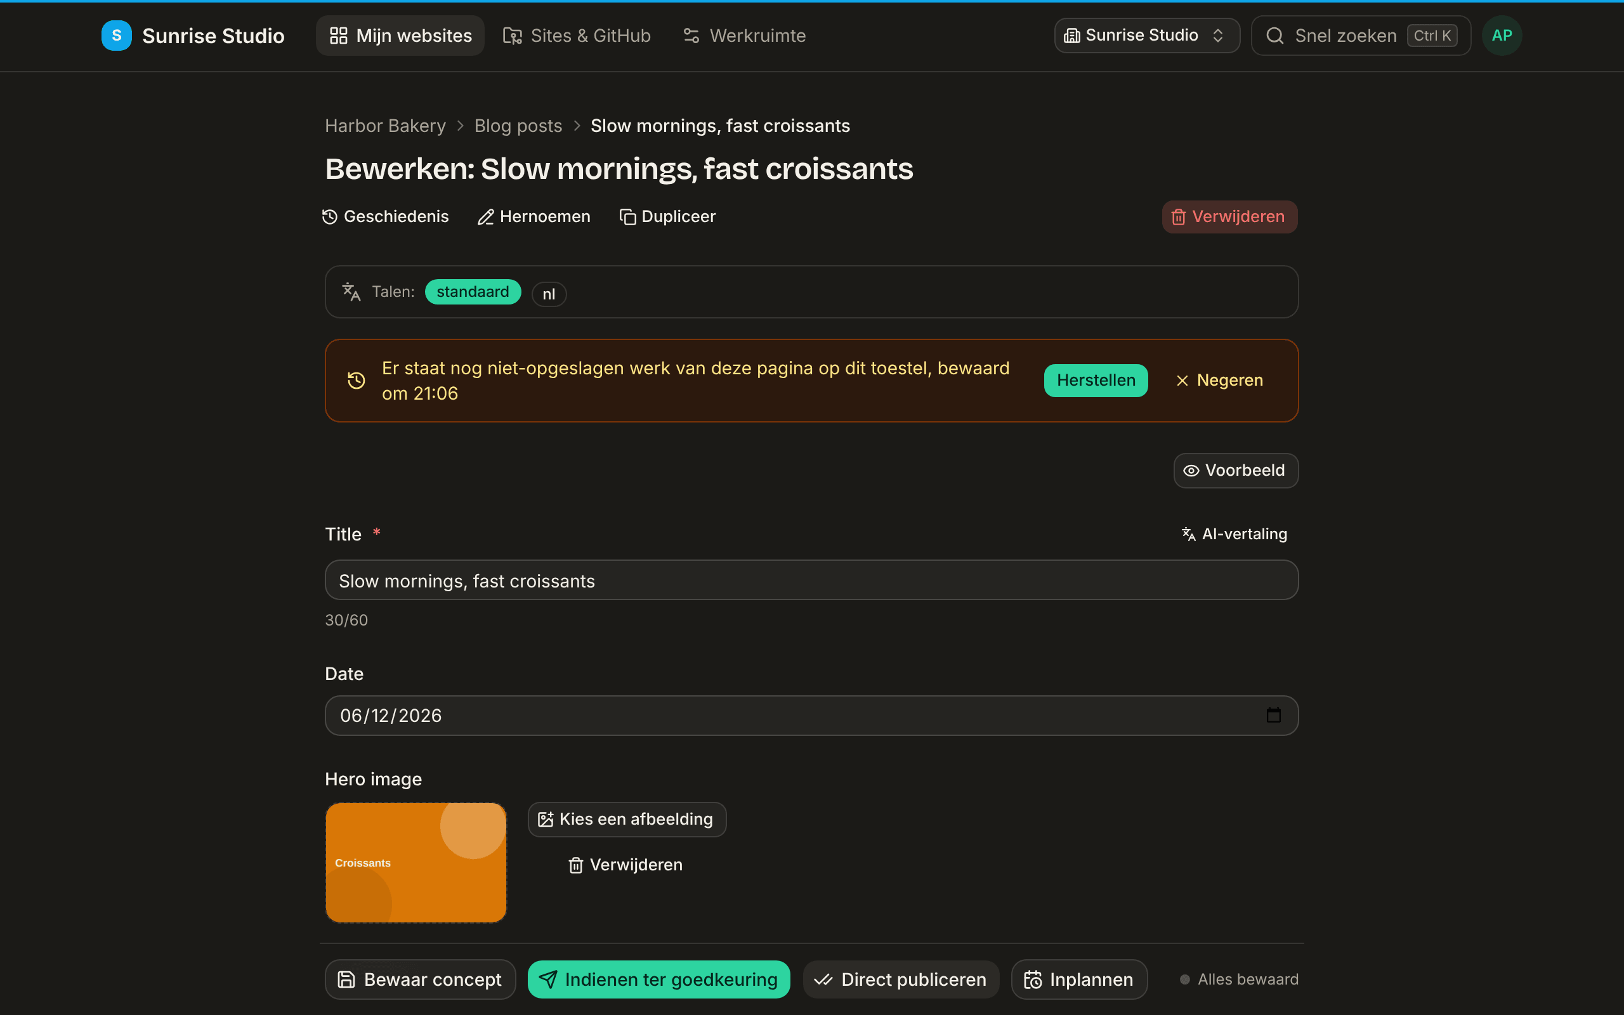
Task: Open Geschiedenis history view
Action: tap(385, 216)
